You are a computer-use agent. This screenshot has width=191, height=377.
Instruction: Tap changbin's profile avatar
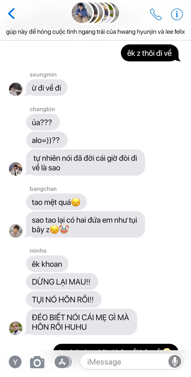point(16,169)
